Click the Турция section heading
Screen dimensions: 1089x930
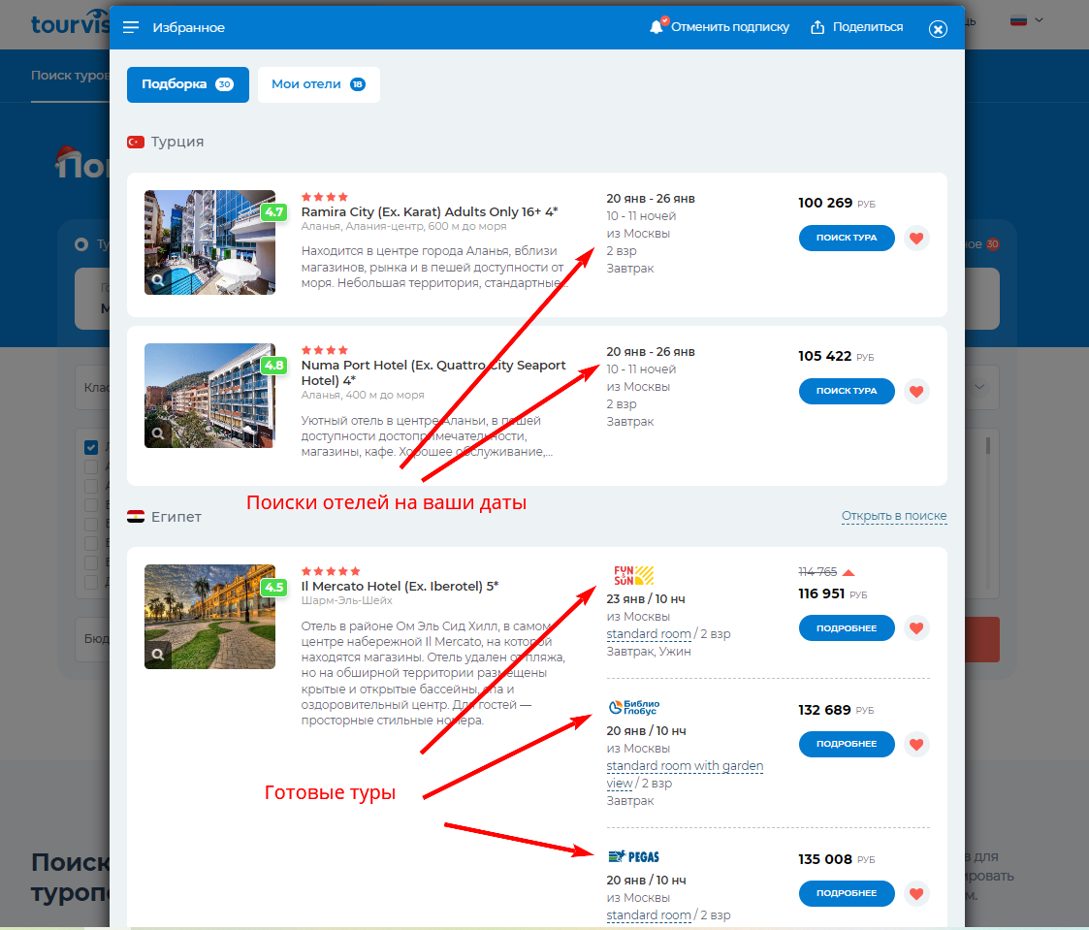click(177, 142)
